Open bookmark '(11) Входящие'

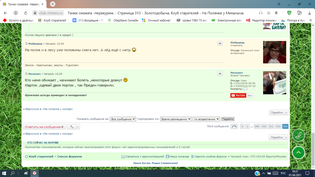tap(88, 20)
